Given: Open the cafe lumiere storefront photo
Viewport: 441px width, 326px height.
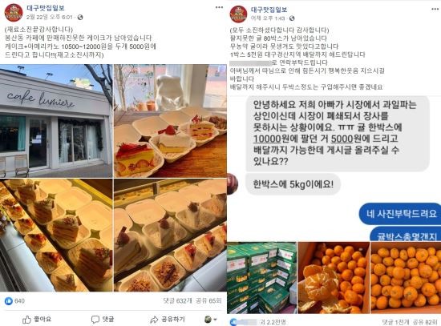Looking at the screenshot, I should (x=56, y=121).
